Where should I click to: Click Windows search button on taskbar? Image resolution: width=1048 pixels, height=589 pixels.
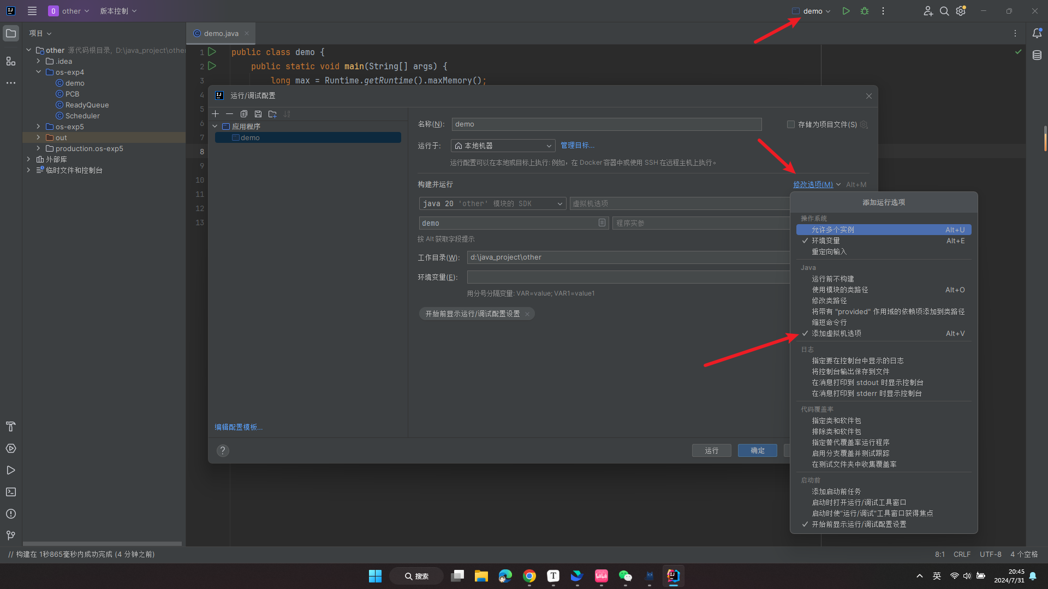[416, 576]
